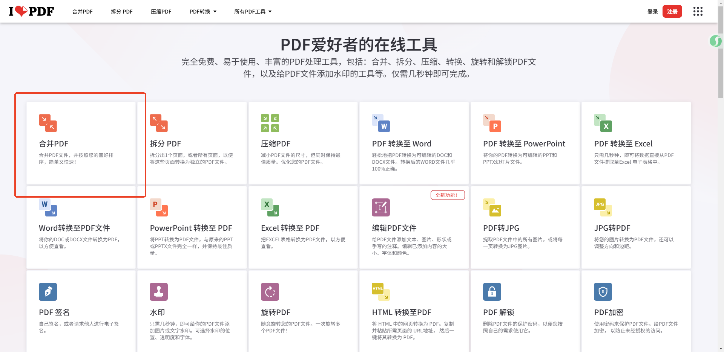This screenshot has height=352, width=724.
Task: Click the PDF 转换至 Excel card icon
Action: (603, 123)
